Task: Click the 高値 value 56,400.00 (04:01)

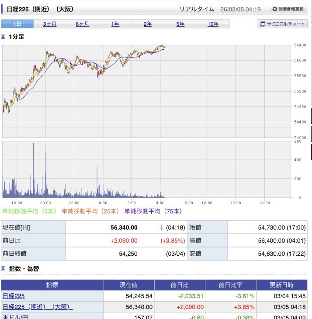Action: [x=282, y=241]
